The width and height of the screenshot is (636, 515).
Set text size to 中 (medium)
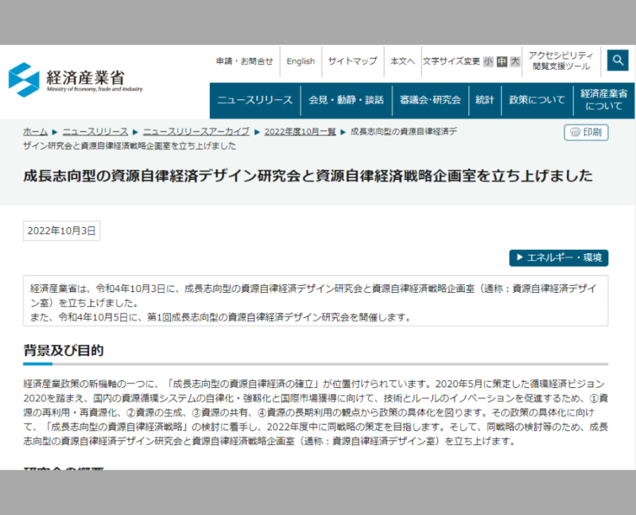point(502,62)
